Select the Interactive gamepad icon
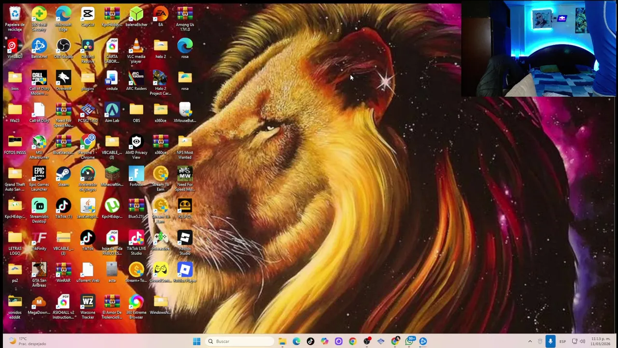The width and height of the screenshot is (618, 348). (x=160, y=241)
